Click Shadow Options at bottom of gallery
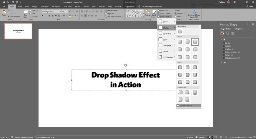256x139 pixels. (189, 106)
